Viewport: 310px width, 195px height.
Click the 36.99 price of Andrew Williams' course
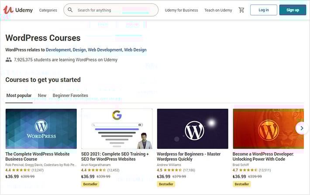tap(163, 177)
